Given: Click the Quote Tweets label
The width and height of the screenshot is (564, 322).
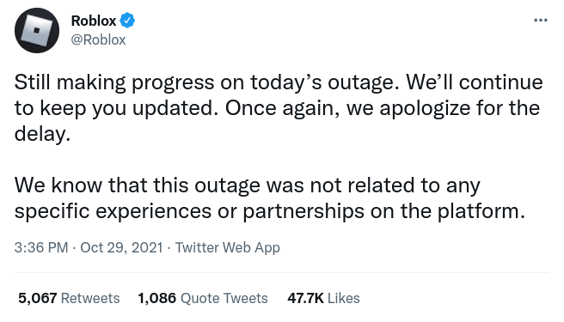Looking at the screenshot, I should (224, 298).
